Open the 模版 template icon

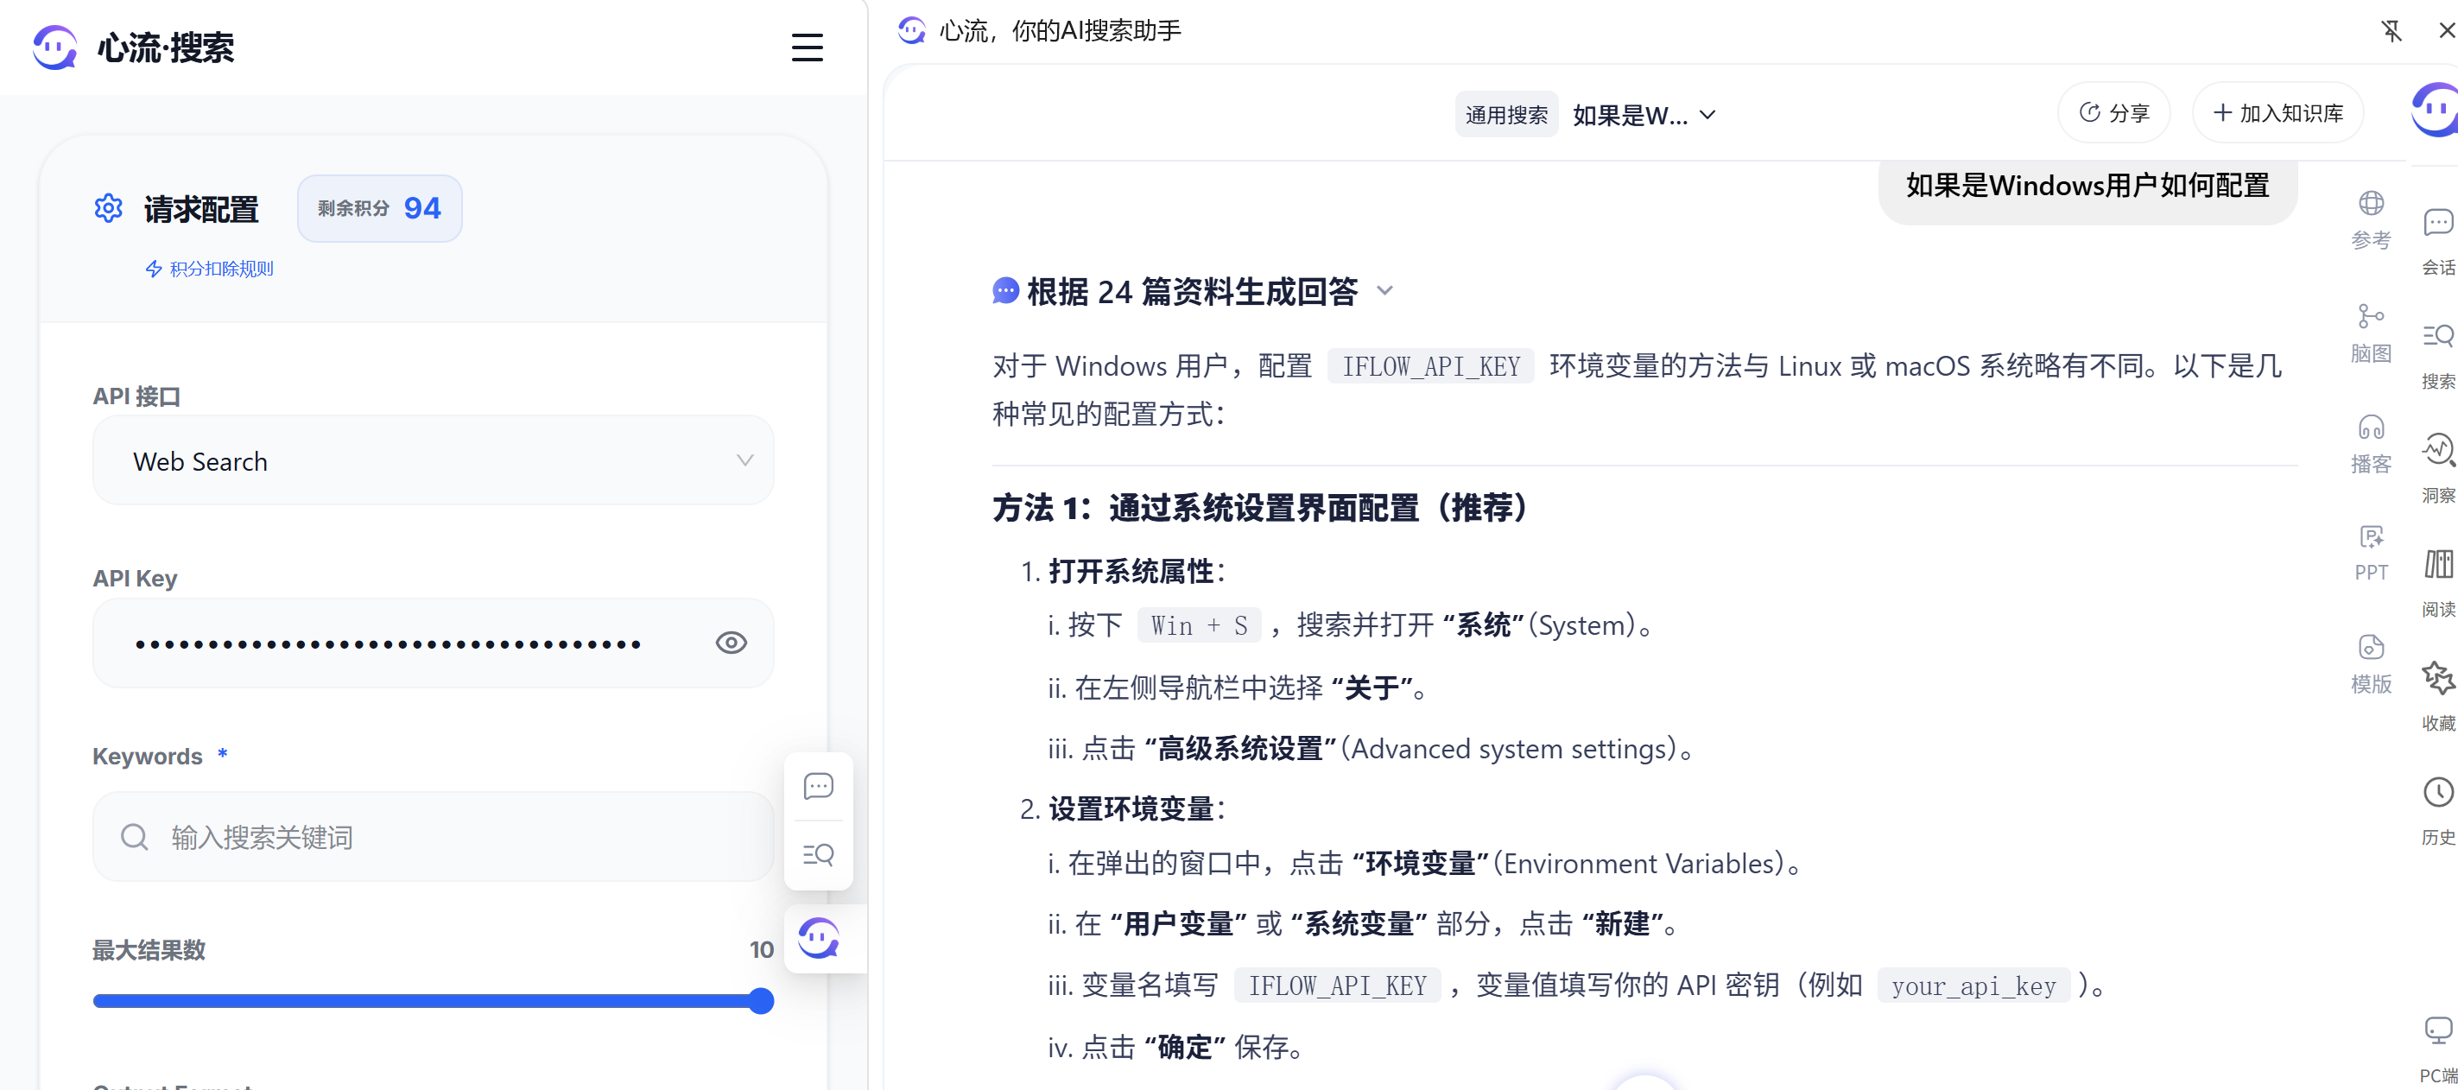[2370, 648]
